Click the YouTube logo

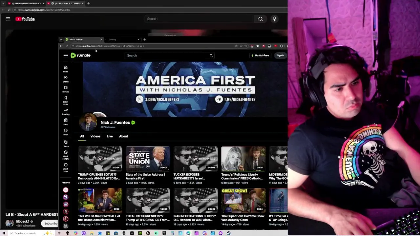coord(25,19)
